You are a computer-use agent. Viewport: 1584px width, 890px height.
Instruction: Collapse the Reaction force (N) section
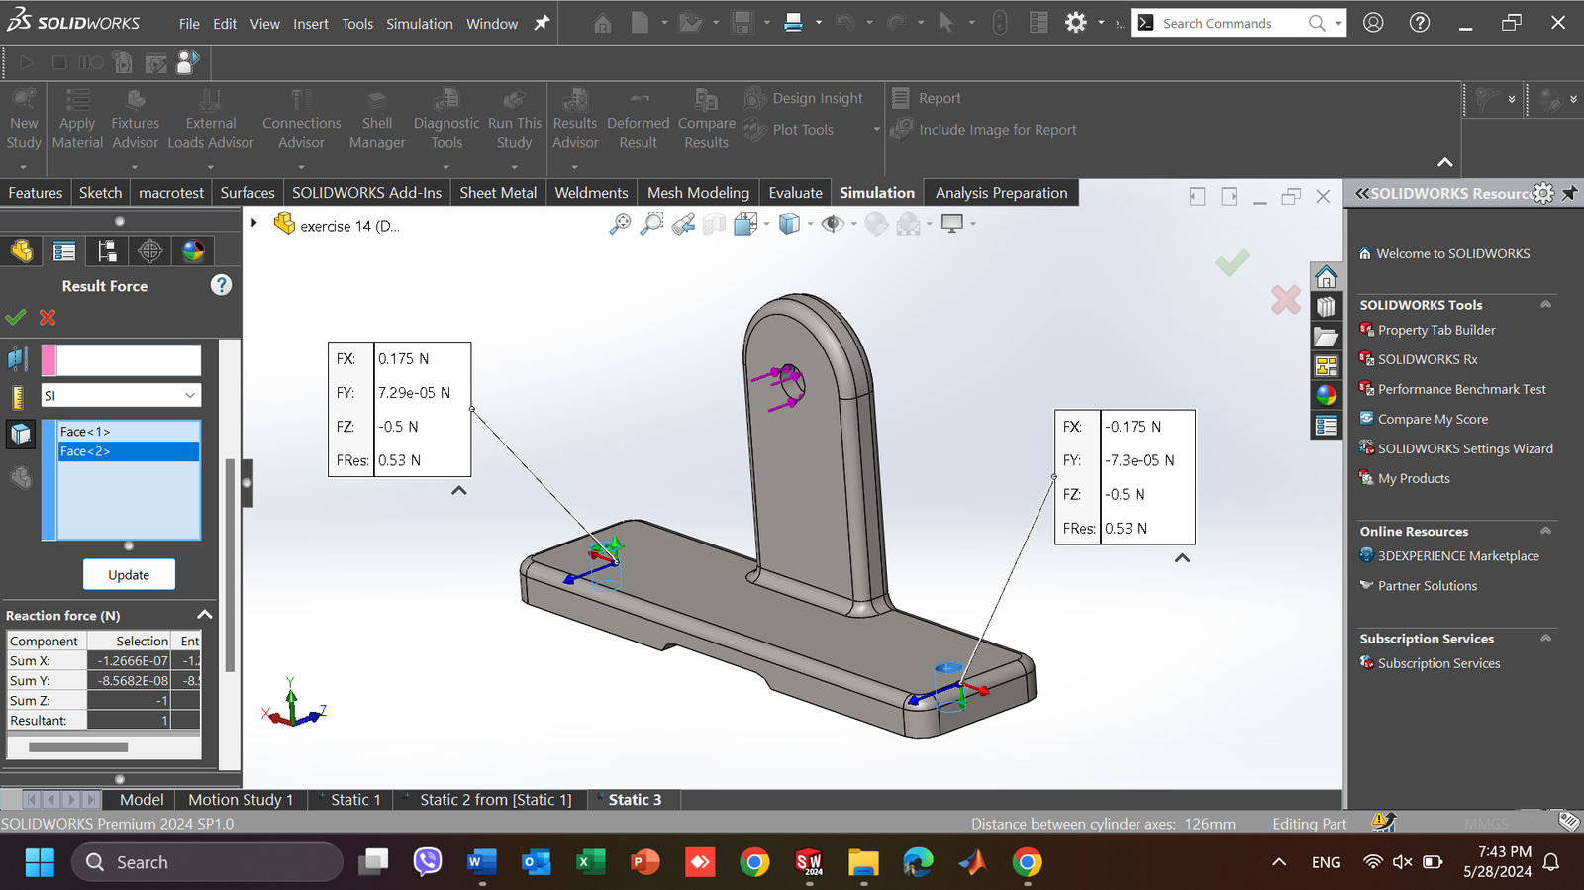coord(205,615)
